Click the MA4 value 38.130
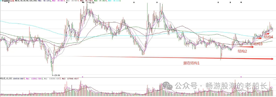This screenshot has height=97, width=276. 88,1
